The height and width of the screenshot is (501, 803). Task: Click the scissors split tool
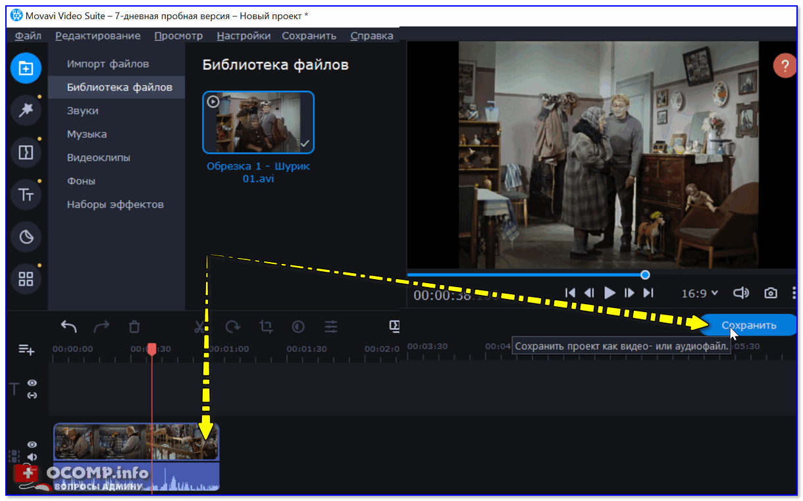[x=199, y=327]
